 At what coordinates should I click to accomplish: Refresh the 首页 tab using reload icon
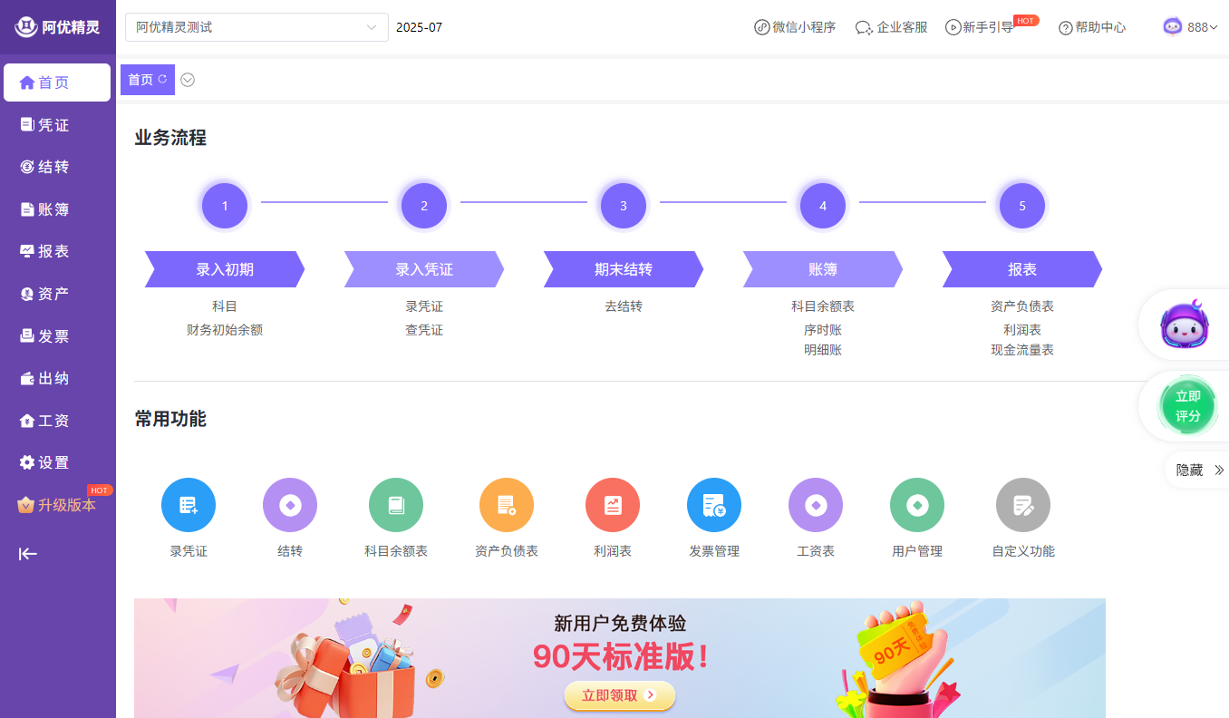point(162,80)
